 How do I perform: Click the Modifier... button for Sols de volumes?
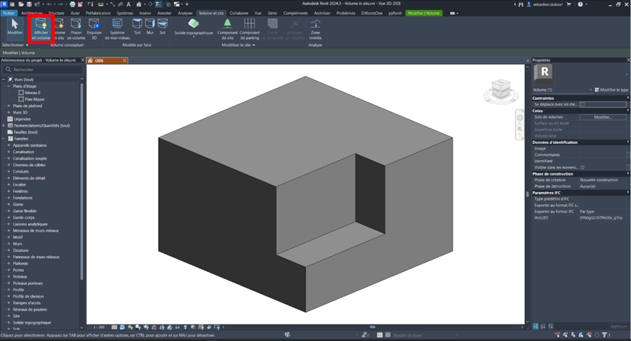tap(603, 117)
